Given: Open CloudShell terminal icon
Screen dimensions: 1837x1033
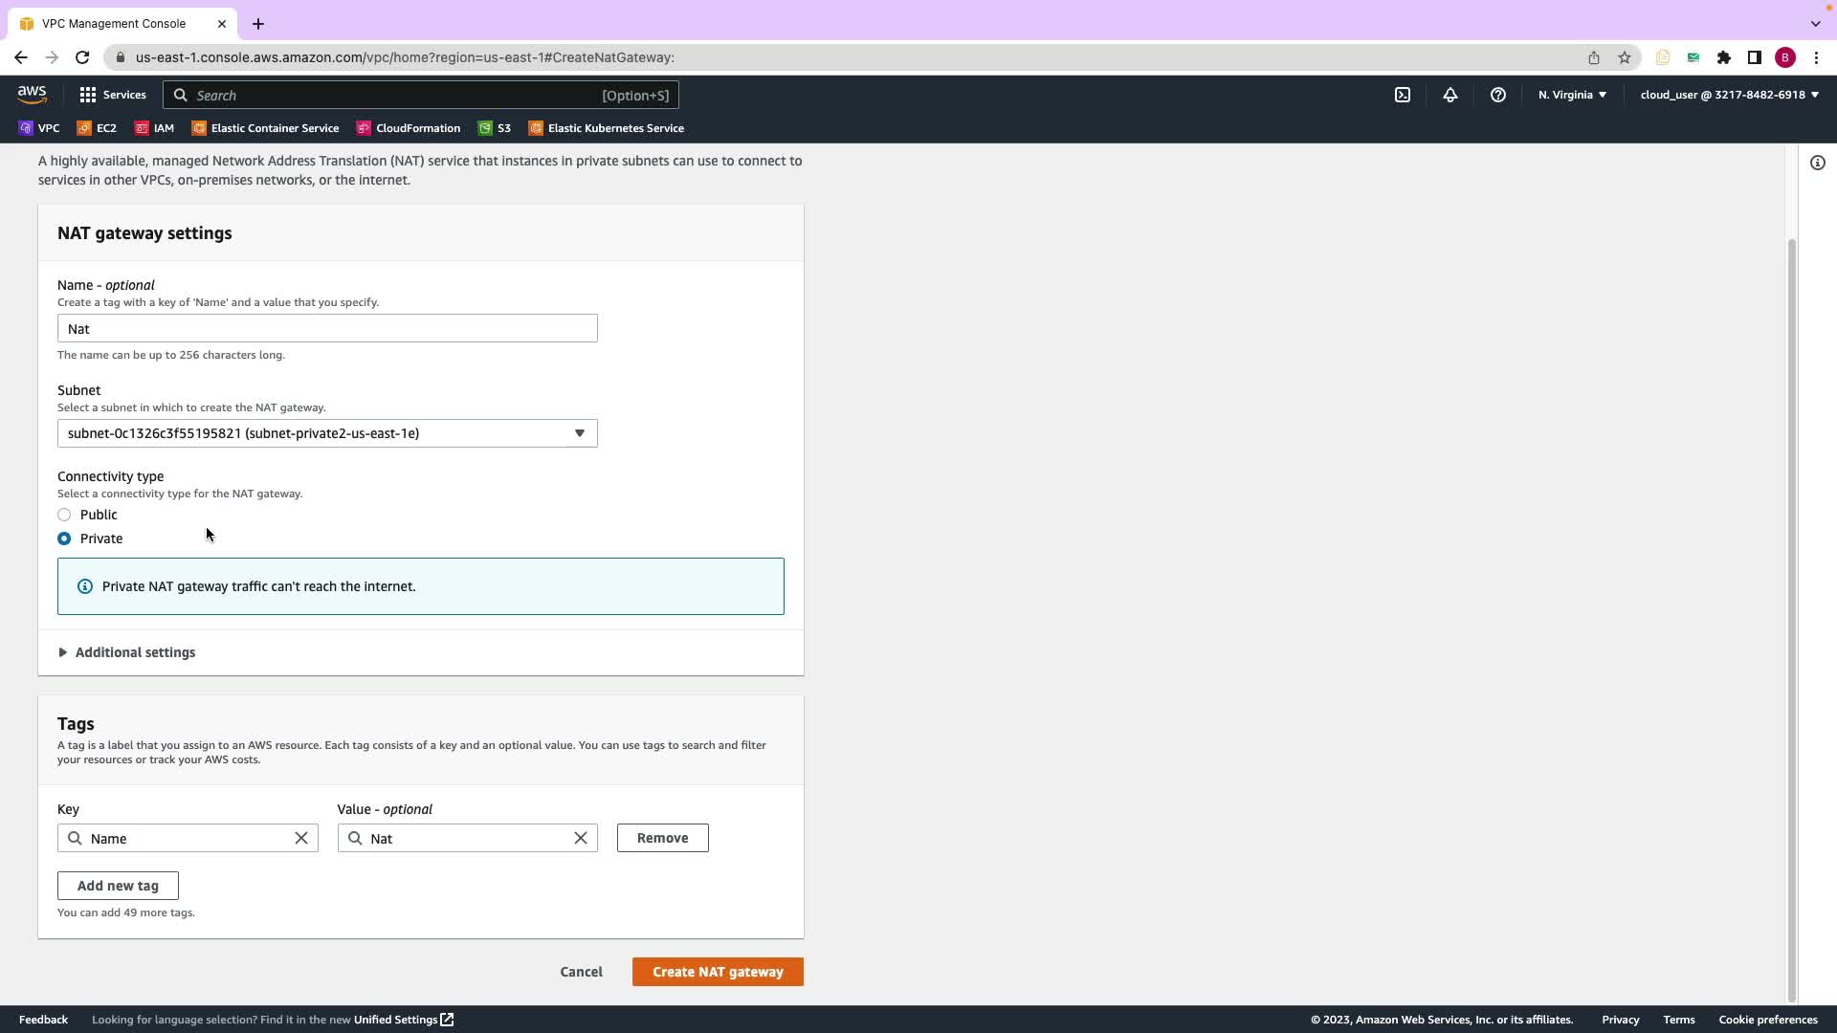Looking at the screenshot, I should 1402,95.
